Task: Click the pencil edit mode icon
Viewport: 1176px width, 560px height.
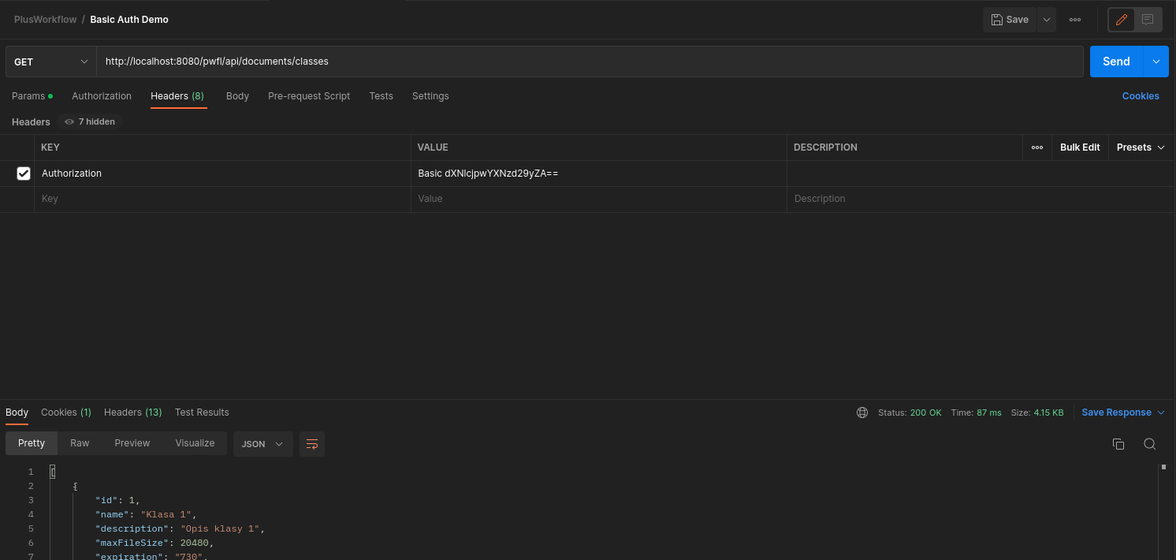Action: pos(1122,20)
